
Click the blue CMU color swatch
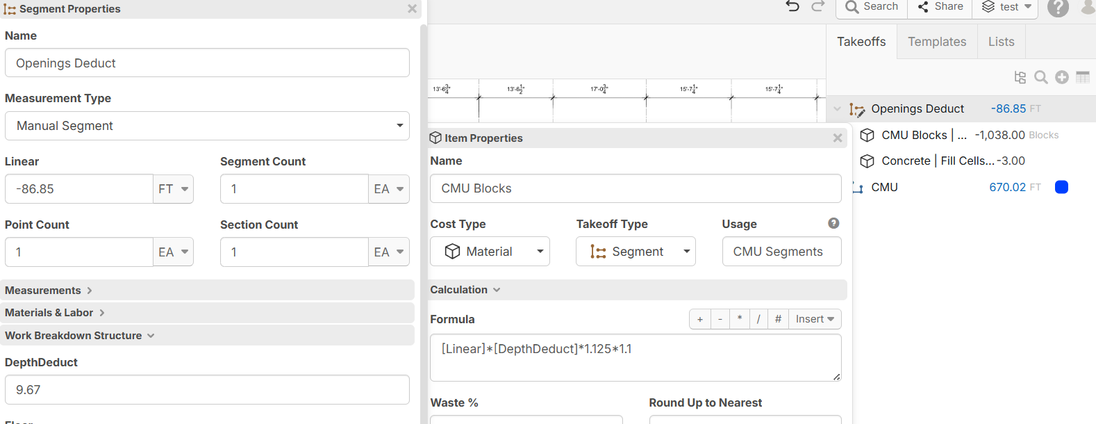(1061, 187)
